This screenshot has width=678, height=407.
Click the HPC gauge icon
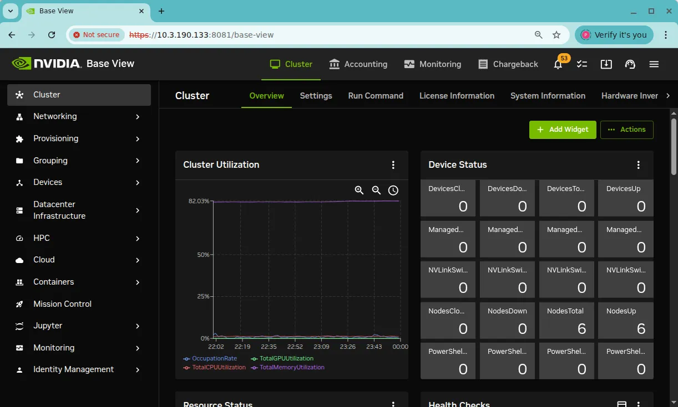coord(20,238)
